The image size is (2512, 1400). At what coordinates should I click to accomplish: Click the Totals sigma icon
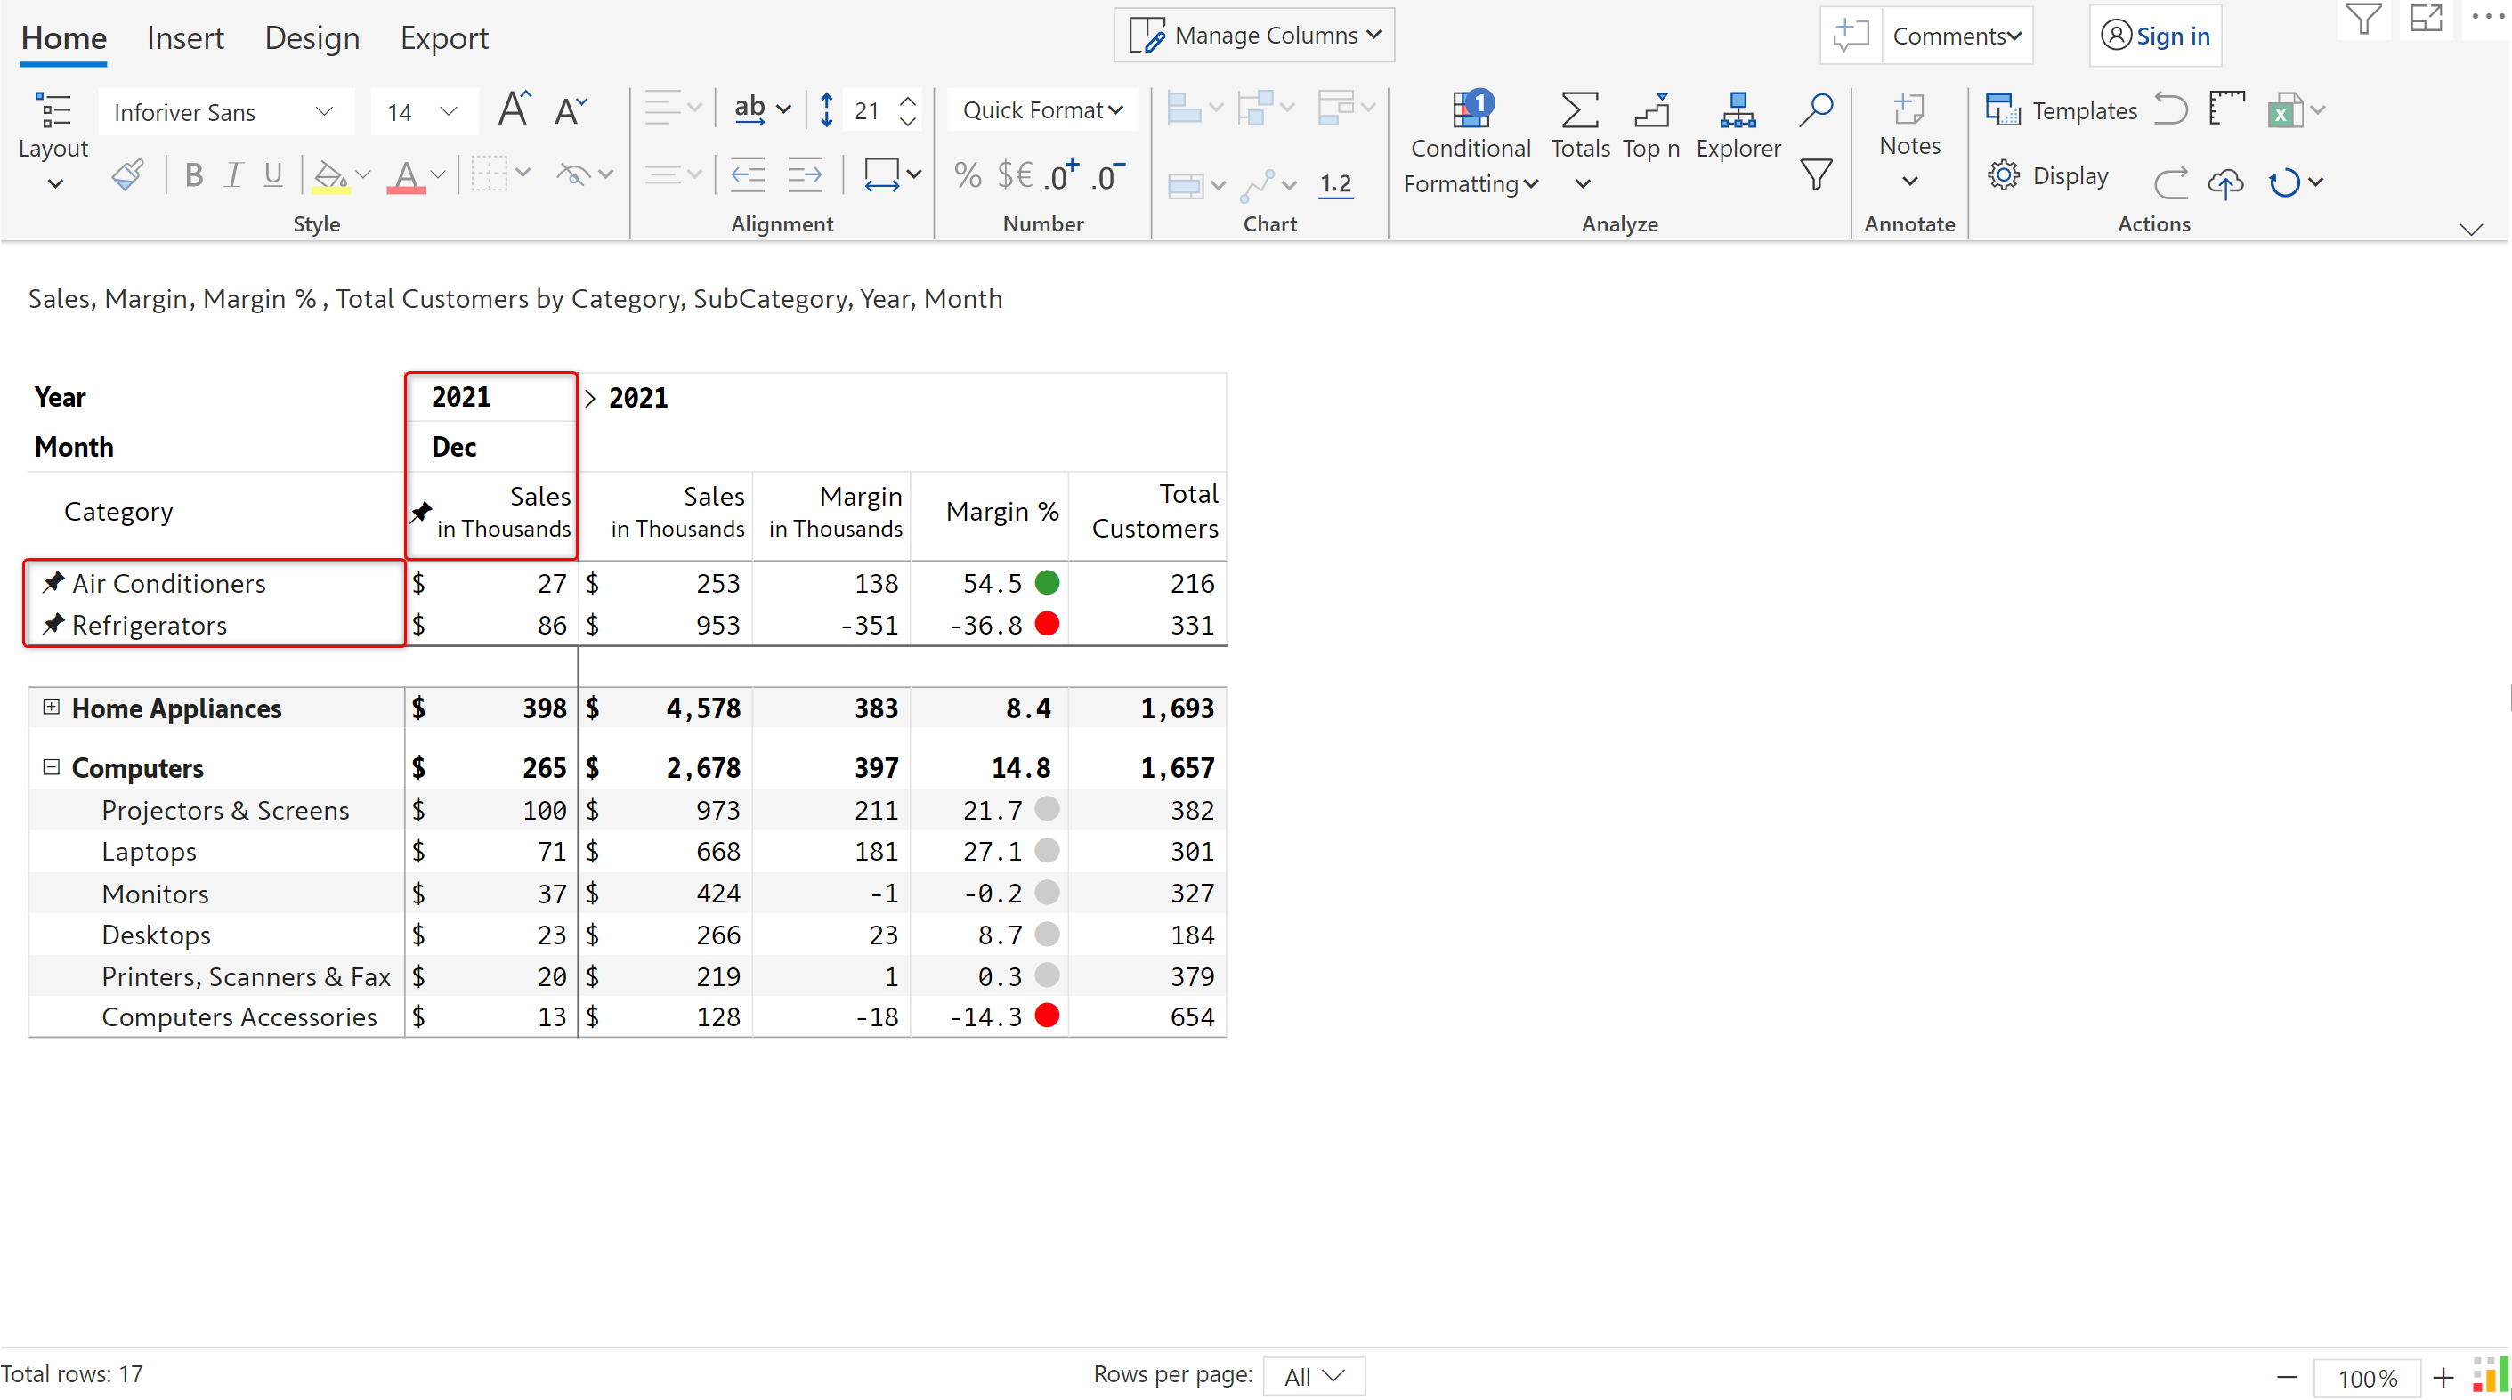pyautogui.click(x=1579, y=111)
